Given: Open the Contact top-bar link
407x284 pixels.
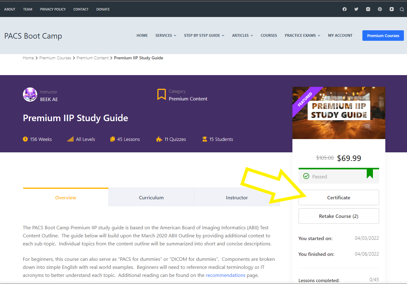Looking at the screenshot, I should [x=81, y=9].
